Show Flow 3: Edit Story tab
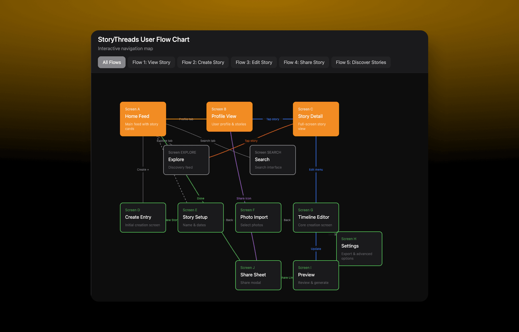Image resolution: width=519 pixels, height=332 pixels. click(x=254, y=62)
